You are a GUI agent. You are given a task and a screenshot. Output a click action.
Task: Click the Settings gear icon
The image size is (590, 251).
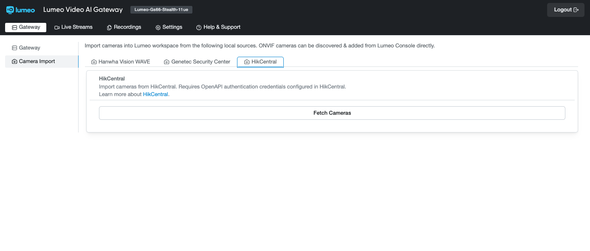pyautogui.click(x=158, y=28)
